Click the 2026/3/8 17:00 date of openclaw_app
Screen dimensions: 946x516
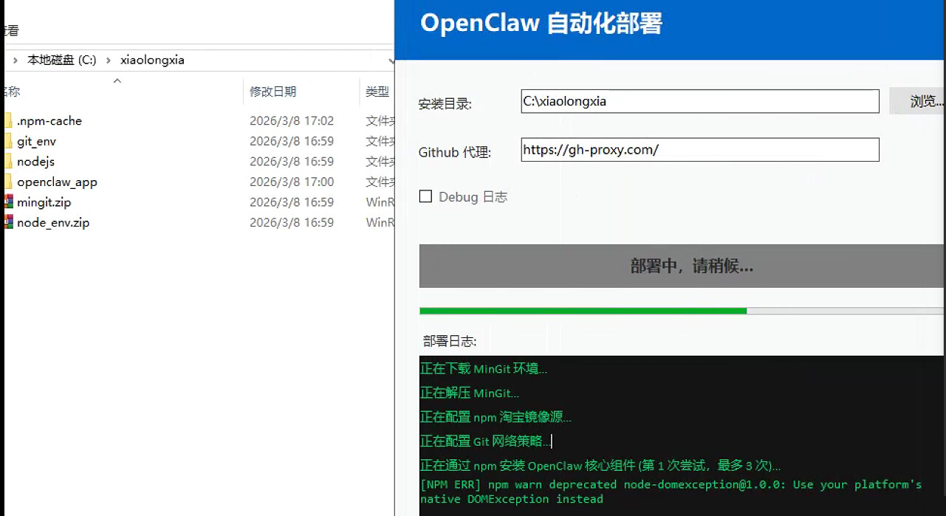(x=292, y=182)
